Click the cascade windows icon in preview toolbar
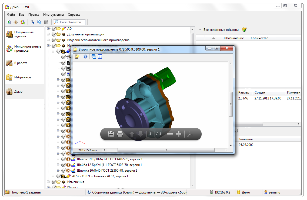This screenshot has height=200, width=307. (x=94, y=56)
